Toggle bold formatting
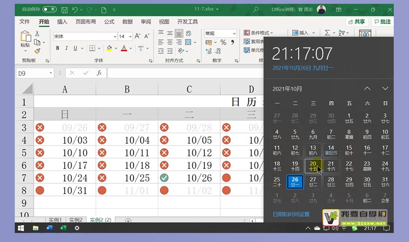Screen dimensions: 409x242 58,48
